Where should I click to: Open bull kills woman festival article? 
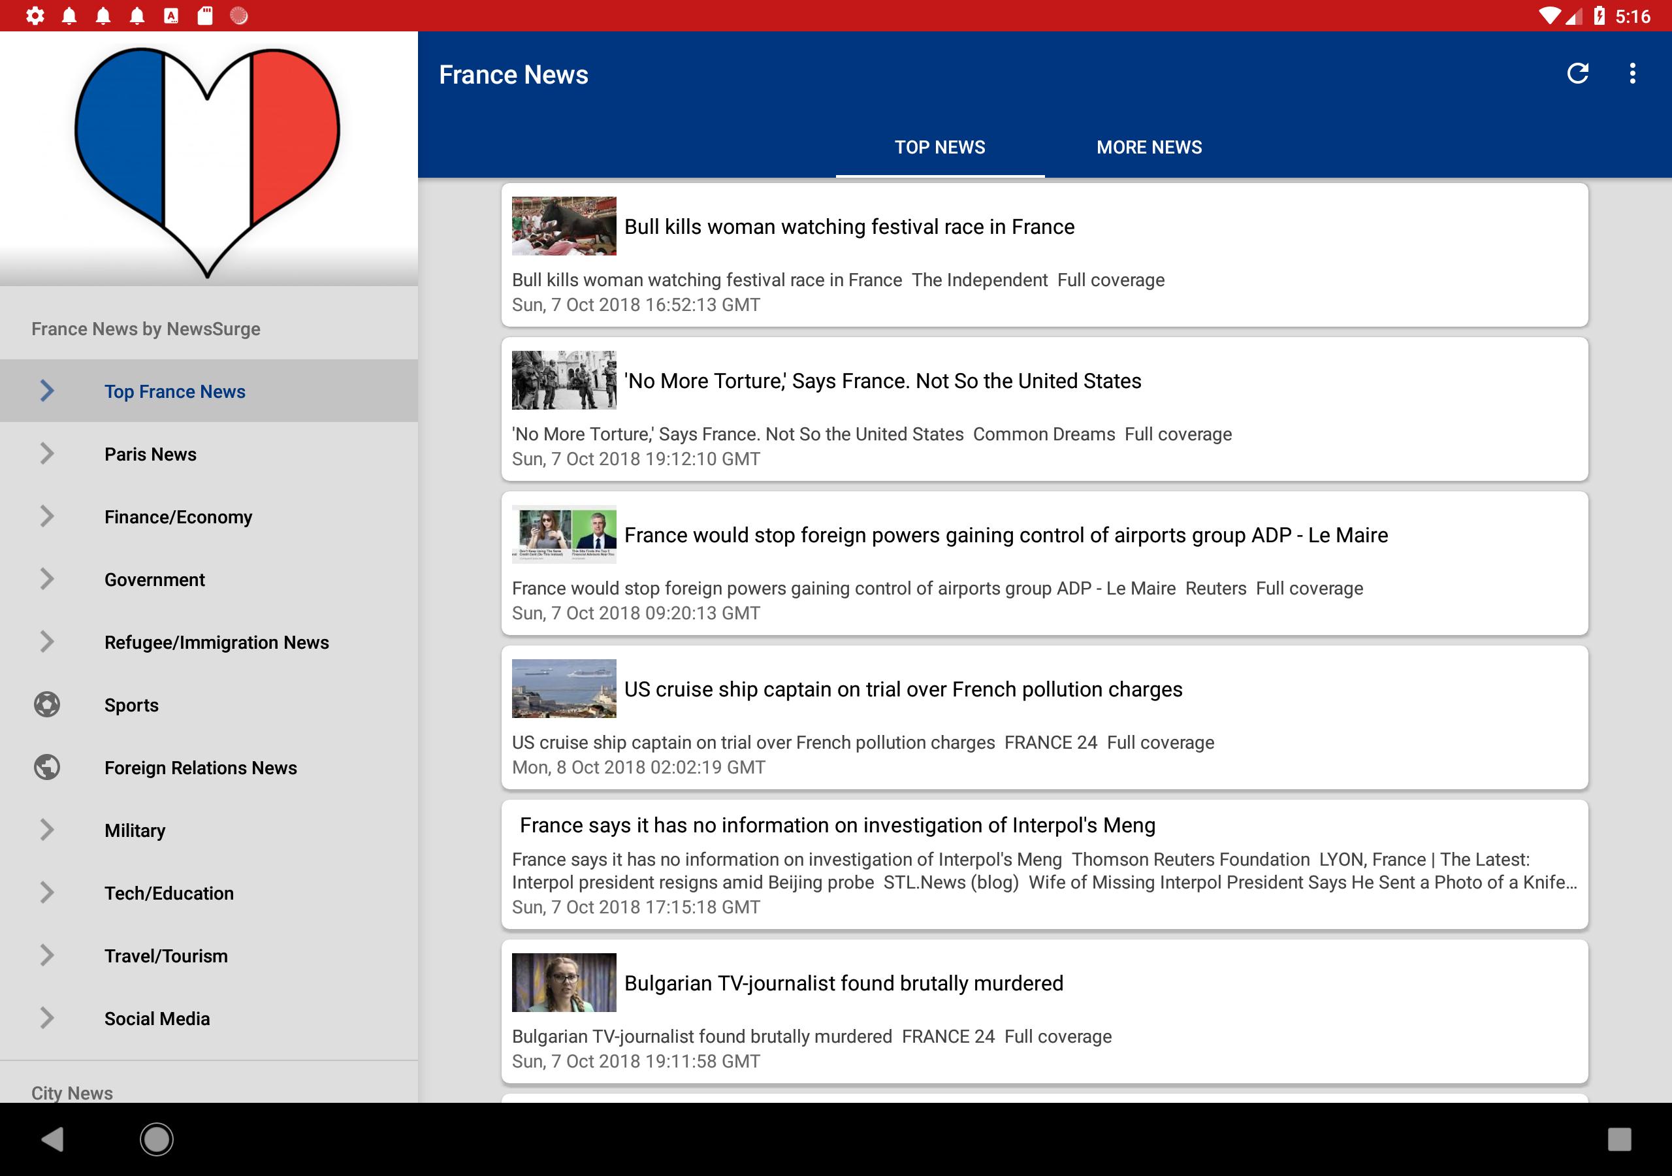coord(1044,254)
